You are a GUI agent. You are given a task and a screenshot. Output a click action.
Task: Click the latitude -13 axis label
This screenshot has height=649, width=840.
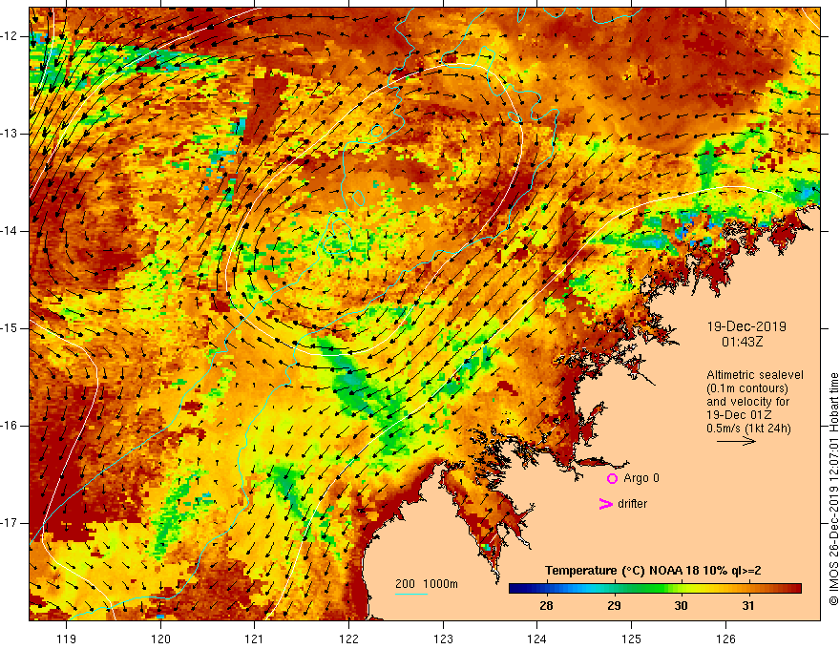click(10, 134)
